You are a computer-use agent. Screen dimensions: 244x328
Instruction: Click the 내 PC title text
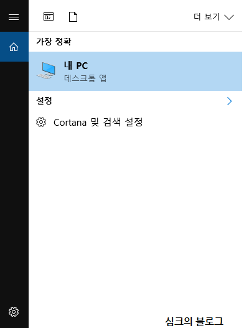pos(76,66)
